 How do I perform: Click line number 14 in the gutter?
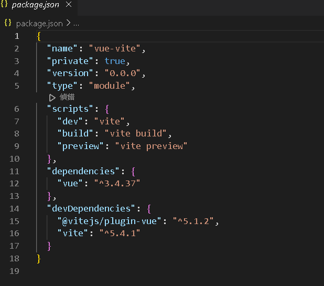pos(15,209)
